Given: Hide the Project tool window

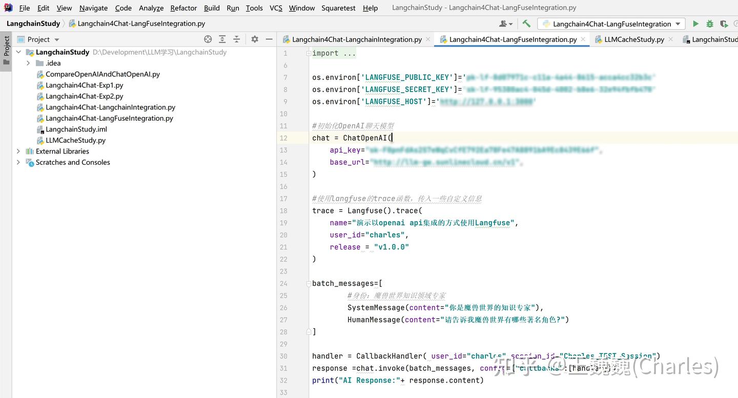Looking at the screenshot, I should pos(269,39).
